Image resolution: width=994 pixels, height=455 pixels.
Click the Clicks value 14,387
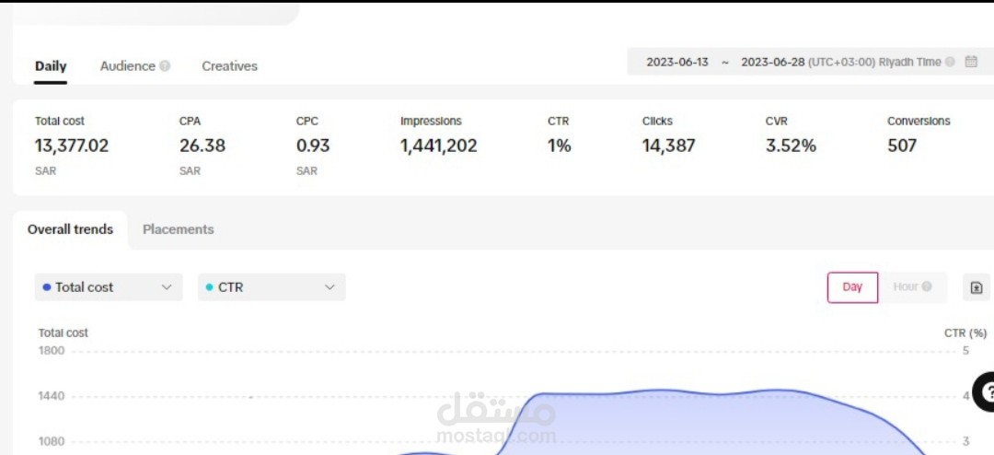(x=669, y=146)
